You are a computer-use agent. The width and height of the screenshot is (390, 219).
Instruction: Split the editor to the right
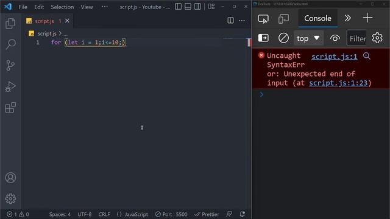(230, 21)
